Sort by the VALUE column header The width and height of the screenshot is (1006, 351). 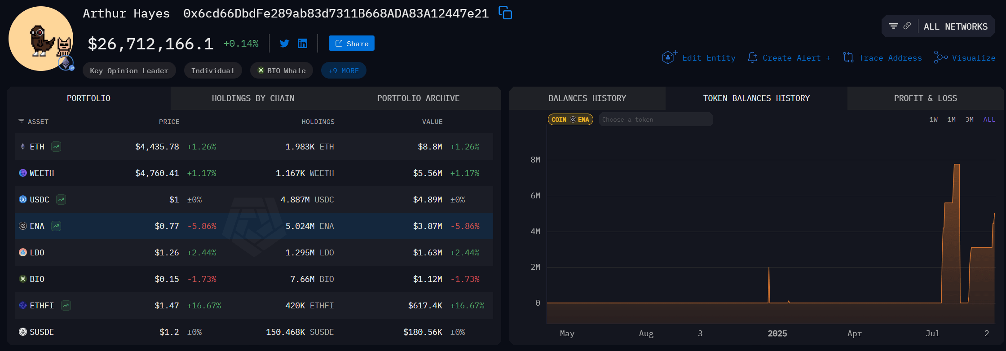[x=432, y=122]
